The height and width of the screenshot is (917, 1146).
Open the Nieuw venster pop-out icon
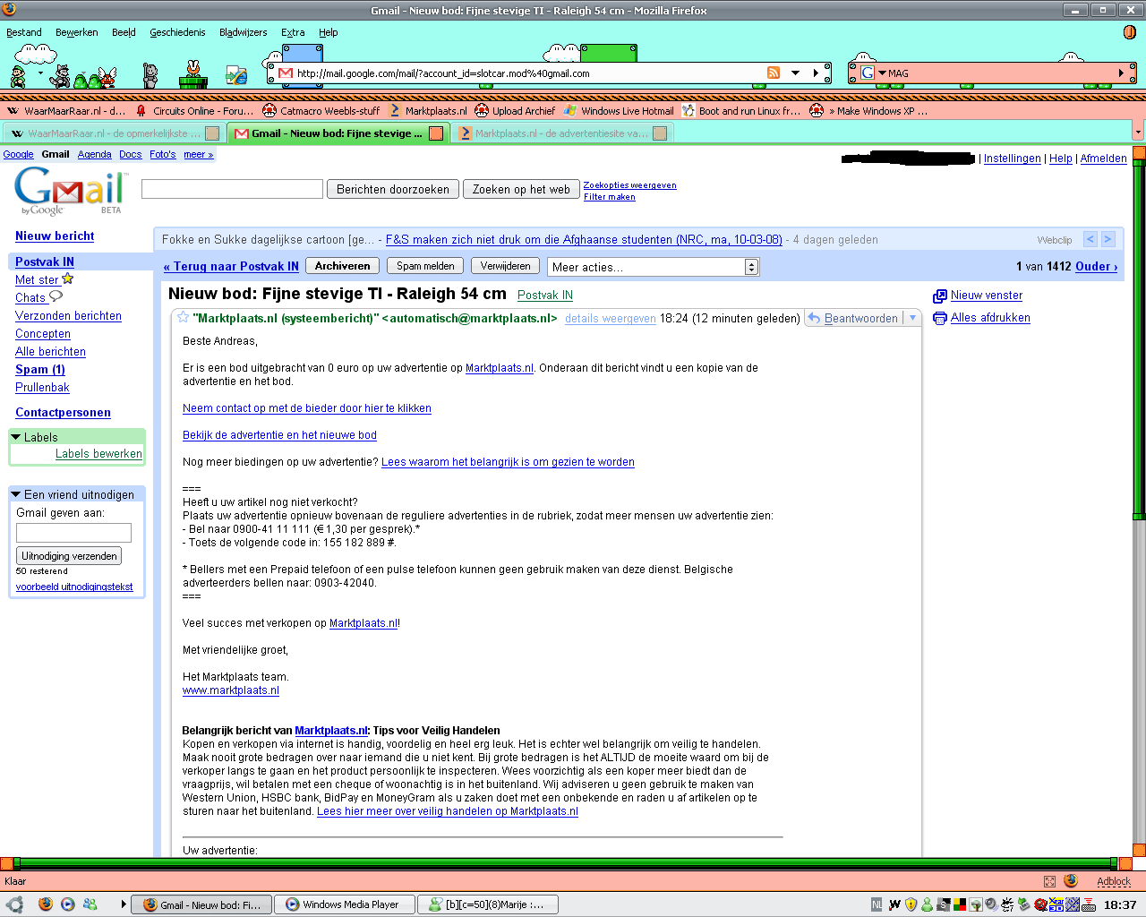click(x=939, y=296)
